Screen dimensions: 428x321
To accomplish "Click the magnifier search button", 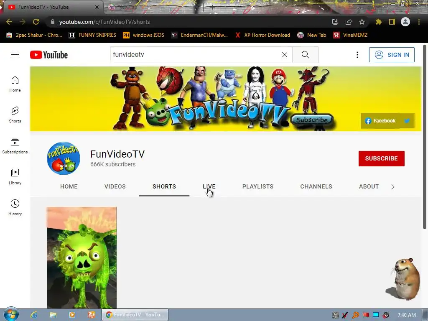I will (306, 55).
